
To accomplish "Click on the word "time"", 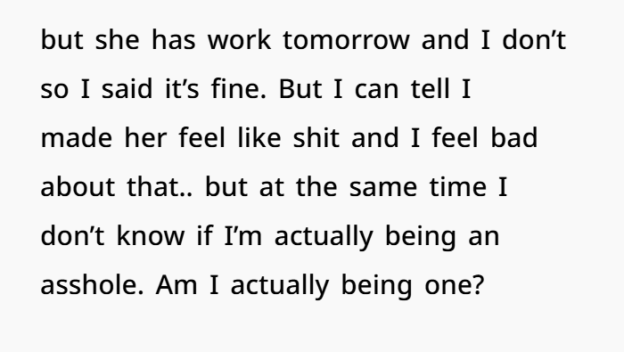I will coord(457,186).
